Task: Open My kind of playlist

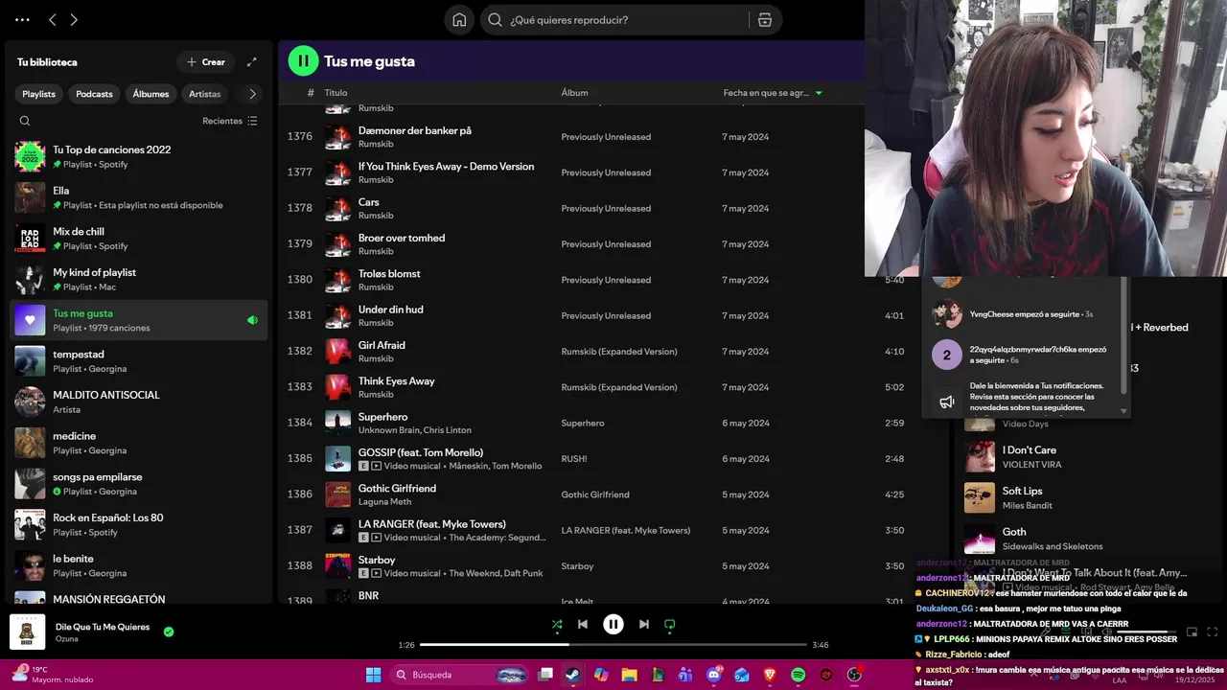Action: (139, 279)
